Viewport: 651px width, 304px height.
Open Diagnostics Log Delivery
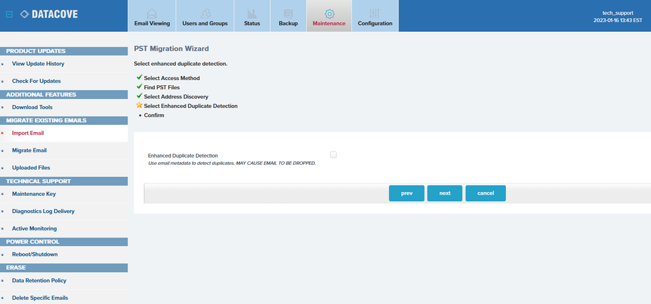43,211
